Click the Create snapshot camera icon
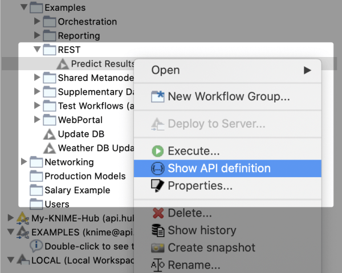Image resolution: width=342 pixels, height=273 pixels. [x=158, y=248]
